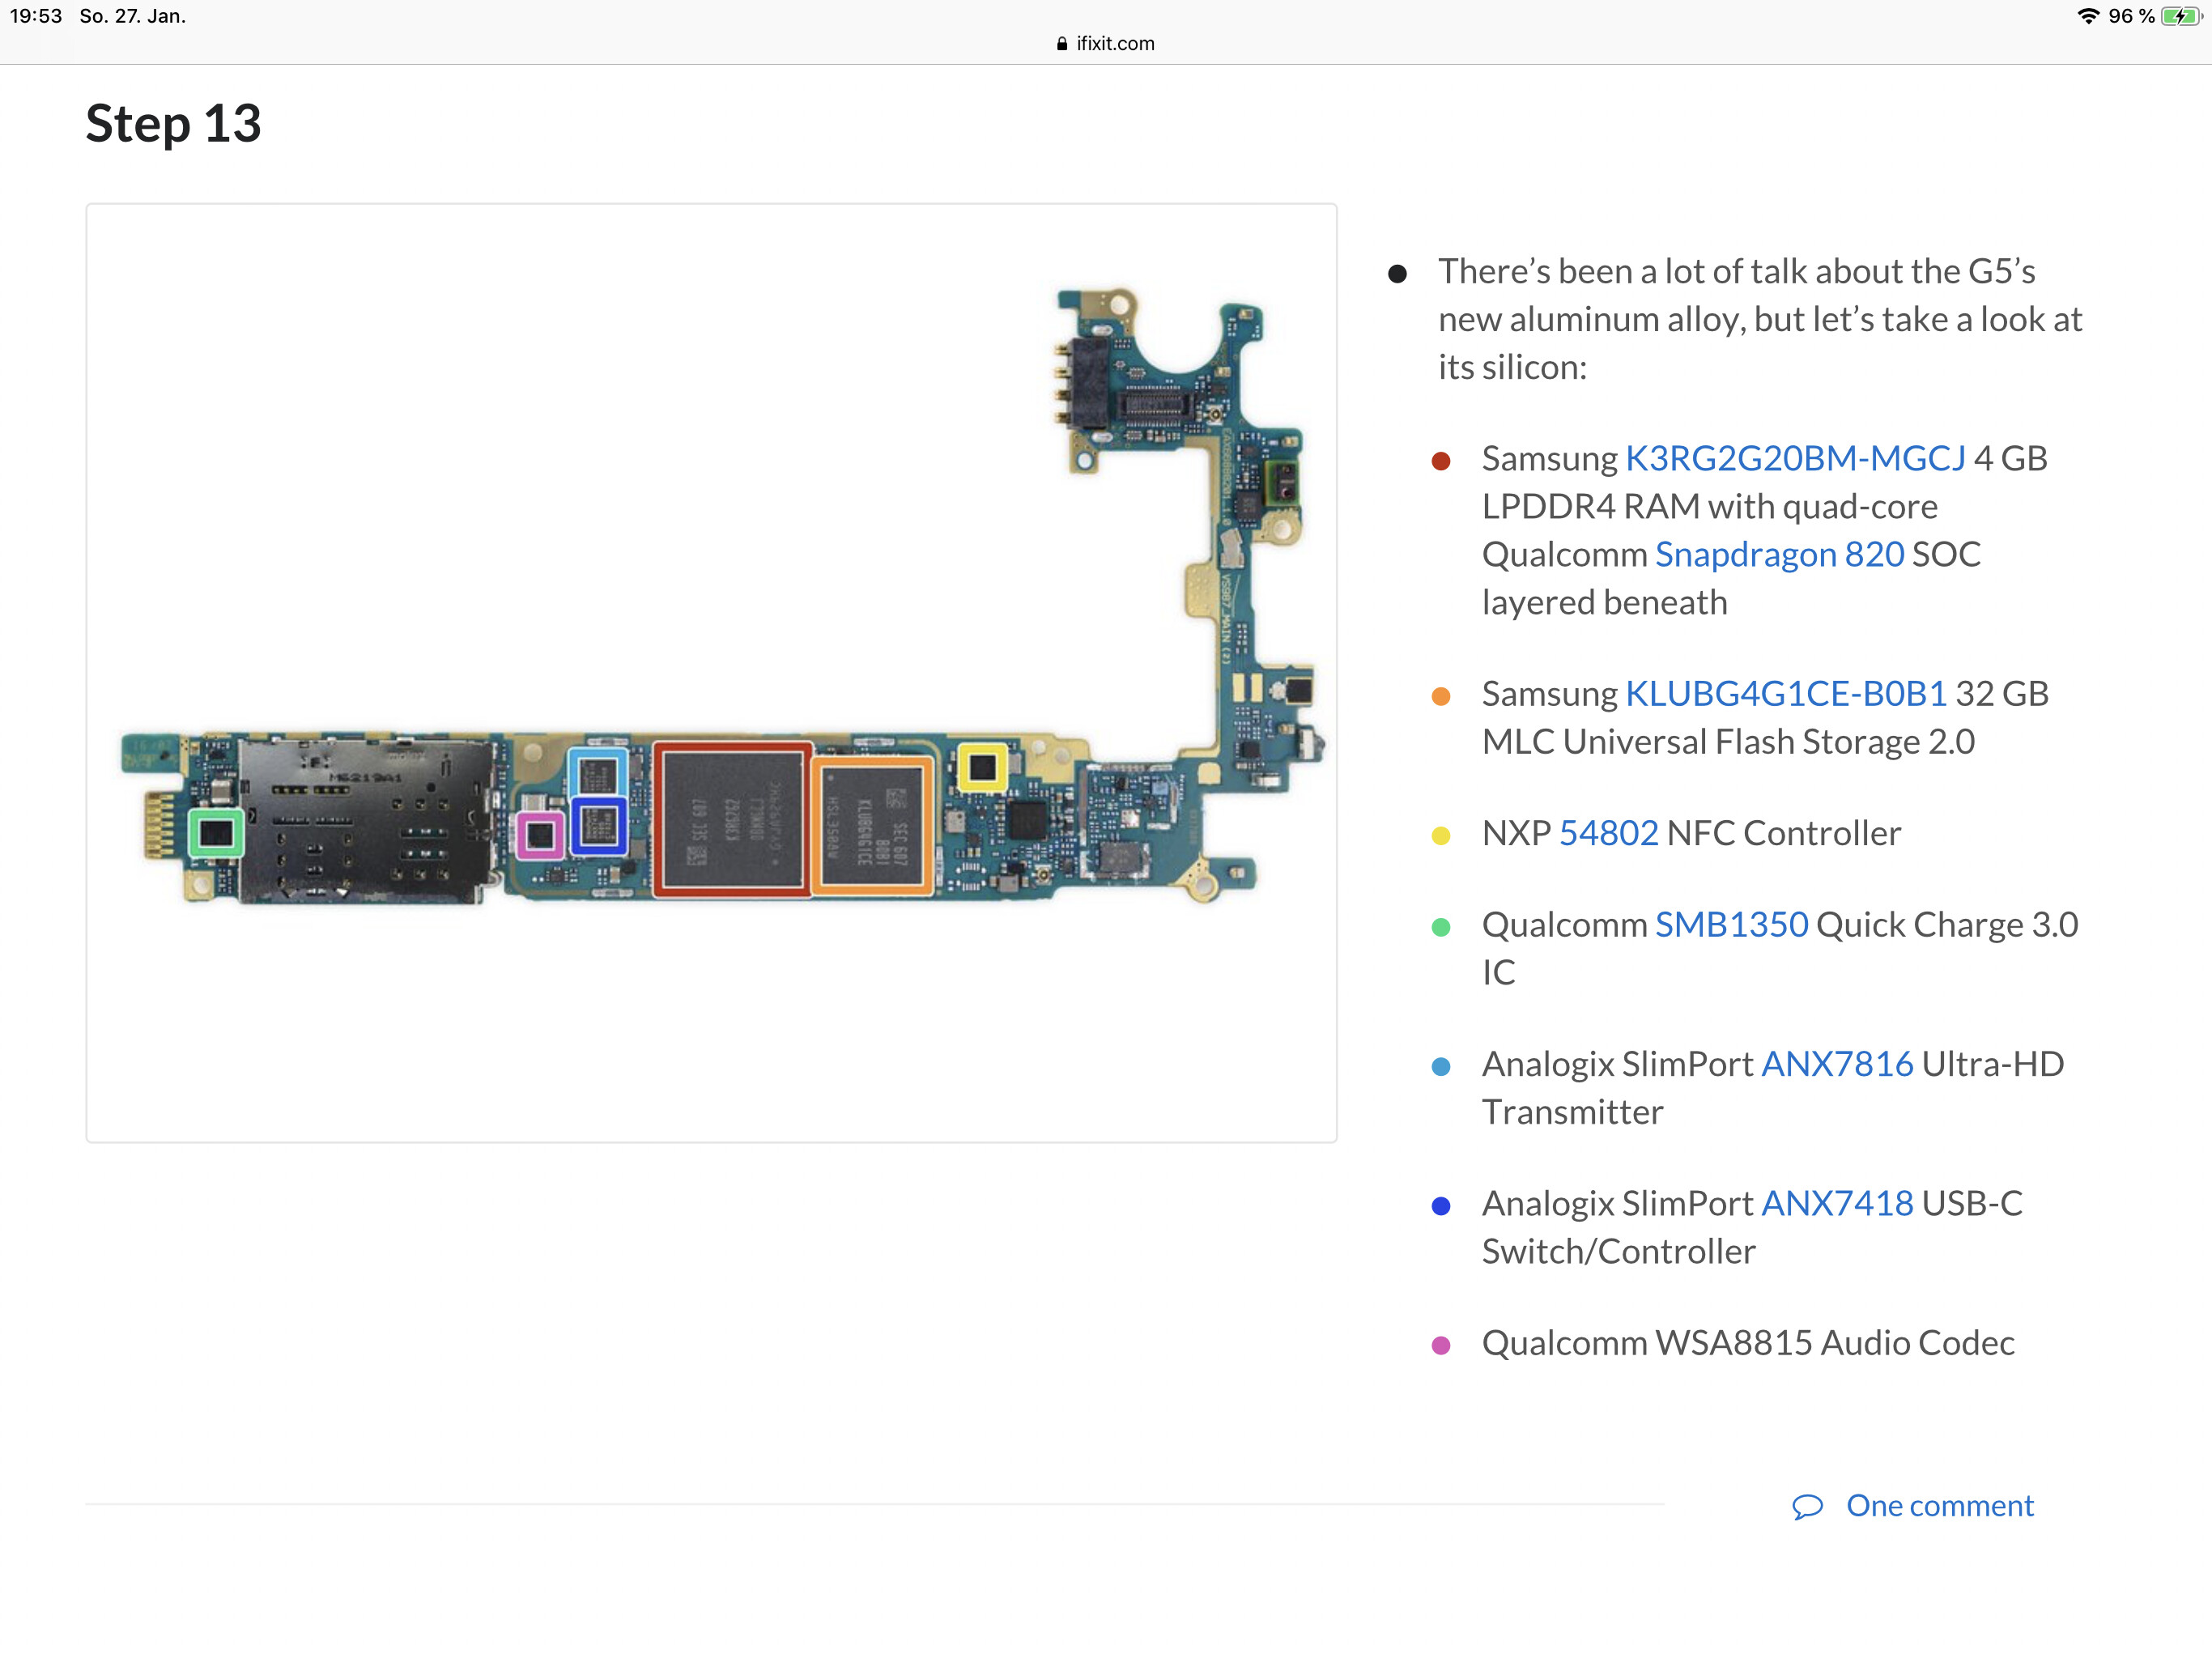Open the One comment link
The width and height of the screenshot is (2212, 1658).
[x=1939, y=1505]
